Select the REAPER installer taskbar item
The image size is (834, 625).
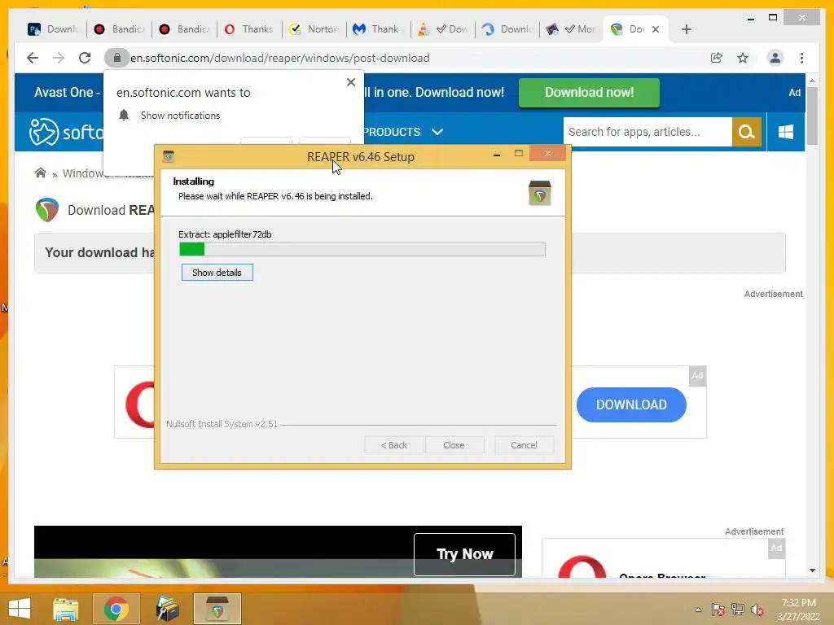[217, 609]
